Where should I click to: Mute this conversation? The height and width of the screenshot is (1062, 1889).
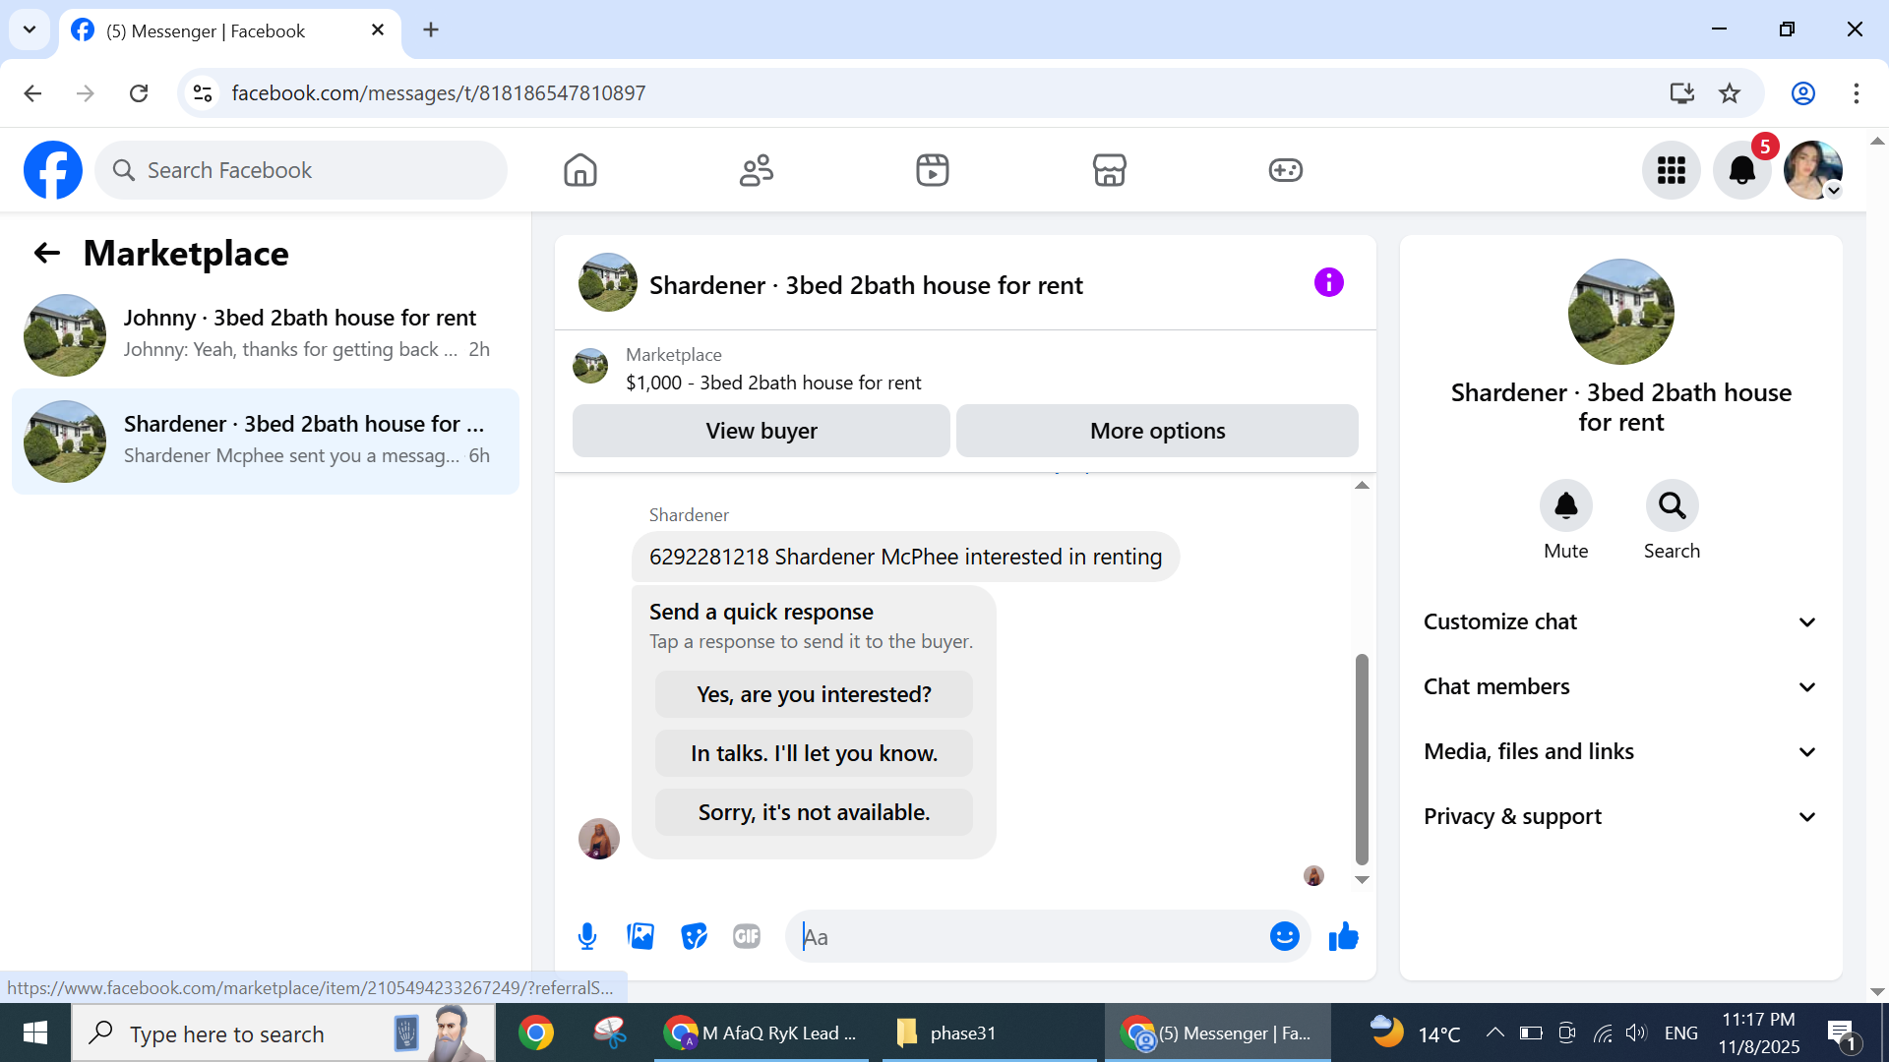(1565, 506)
